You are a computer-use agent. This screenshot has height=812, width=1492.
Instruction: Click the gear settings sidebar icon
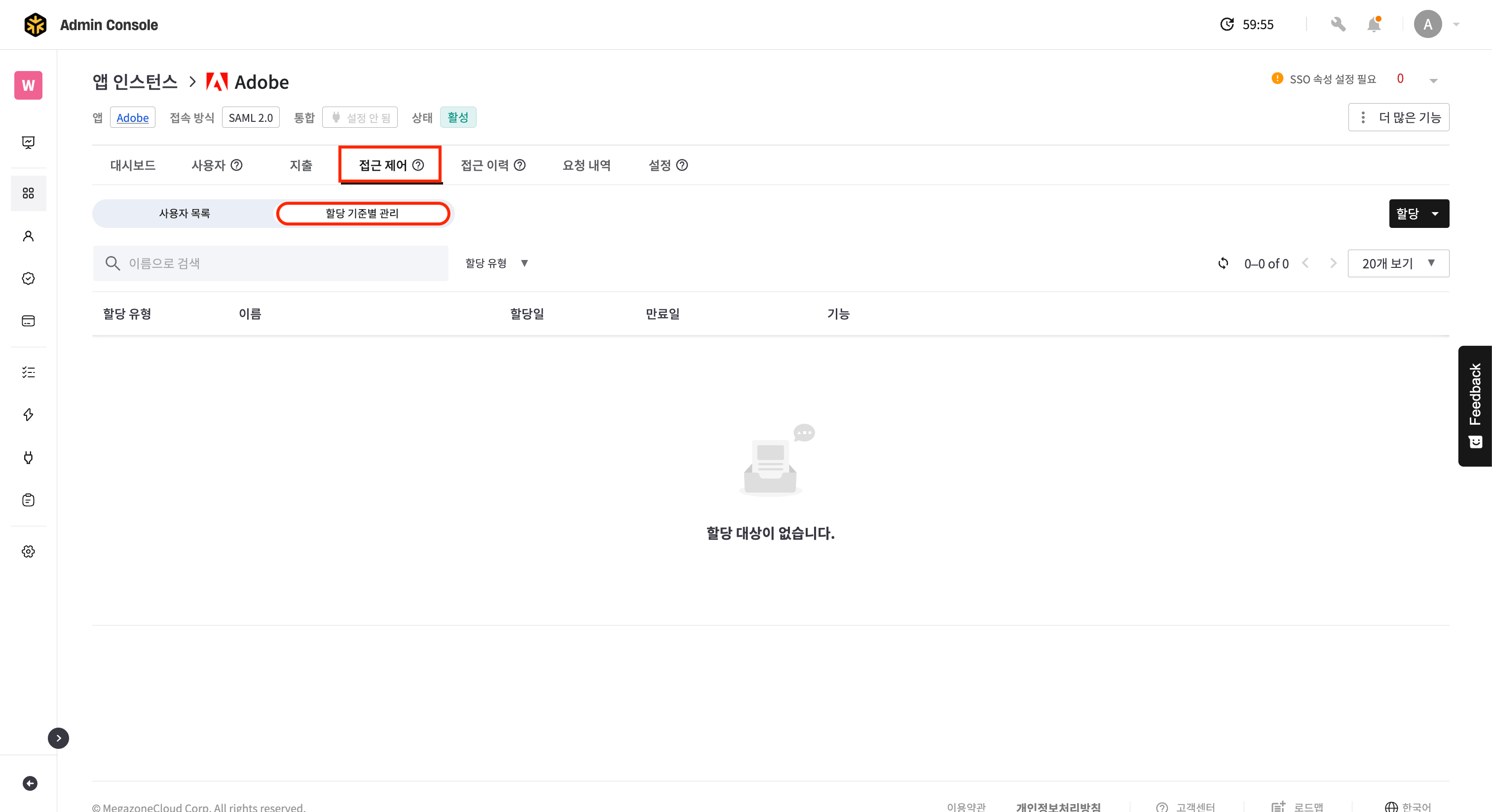coord(29,552)
